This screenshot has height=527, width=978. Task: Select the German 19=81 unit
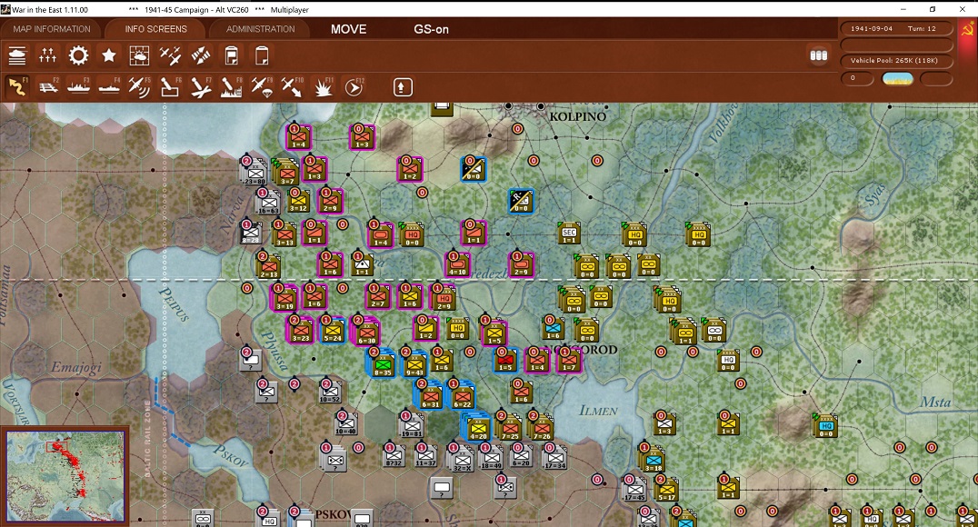[x=411, y=425]
